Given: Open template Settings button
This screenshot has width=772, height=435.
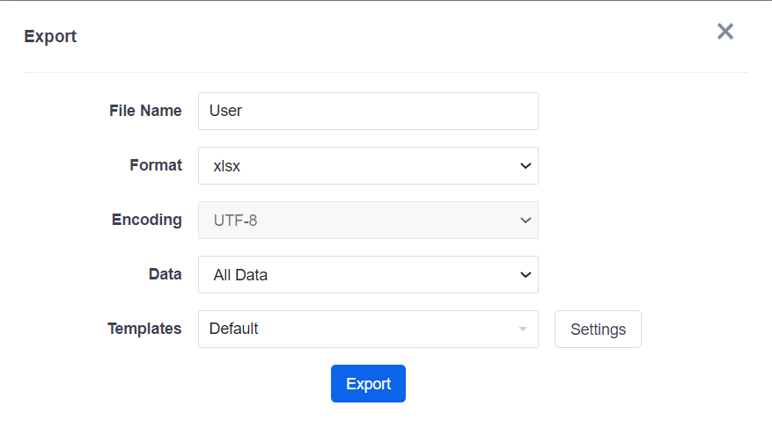Looking at the screenshot, I should point(598,330).
